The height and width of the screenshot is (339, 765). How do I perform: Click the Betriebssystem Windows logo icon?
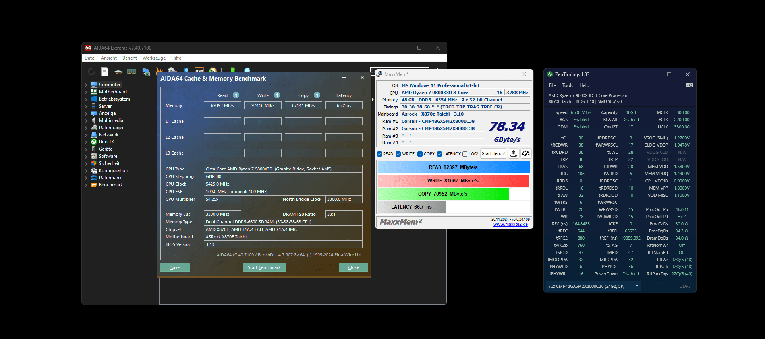pyautogui.click(x=94, y=99)
